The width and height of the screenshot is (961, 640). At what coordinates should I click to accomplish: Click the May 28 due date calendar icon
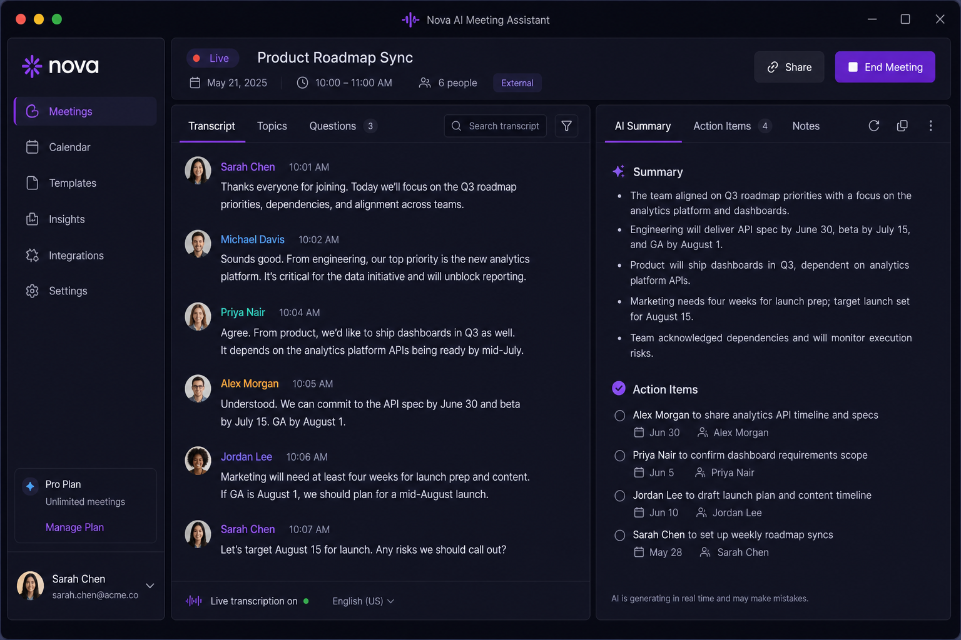tap(639, 552)
